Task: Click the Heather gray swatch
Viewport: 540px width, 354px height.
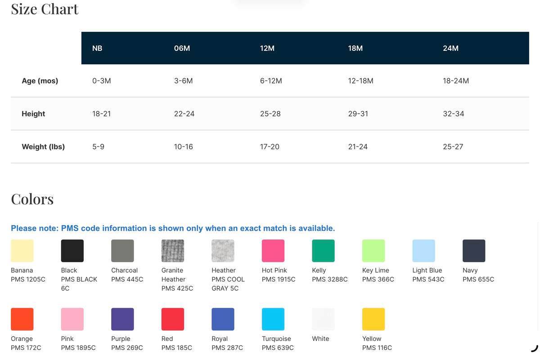Action: click(223, 251)
